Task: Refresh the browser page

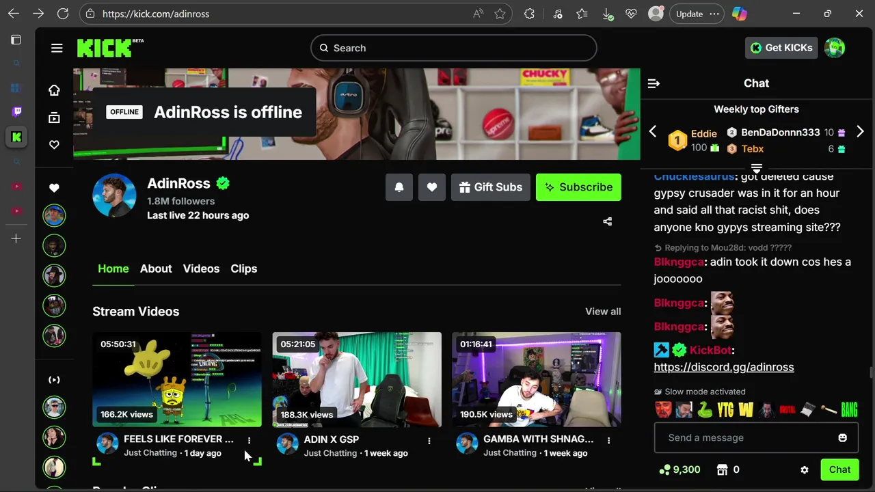Action: [63, 14]
